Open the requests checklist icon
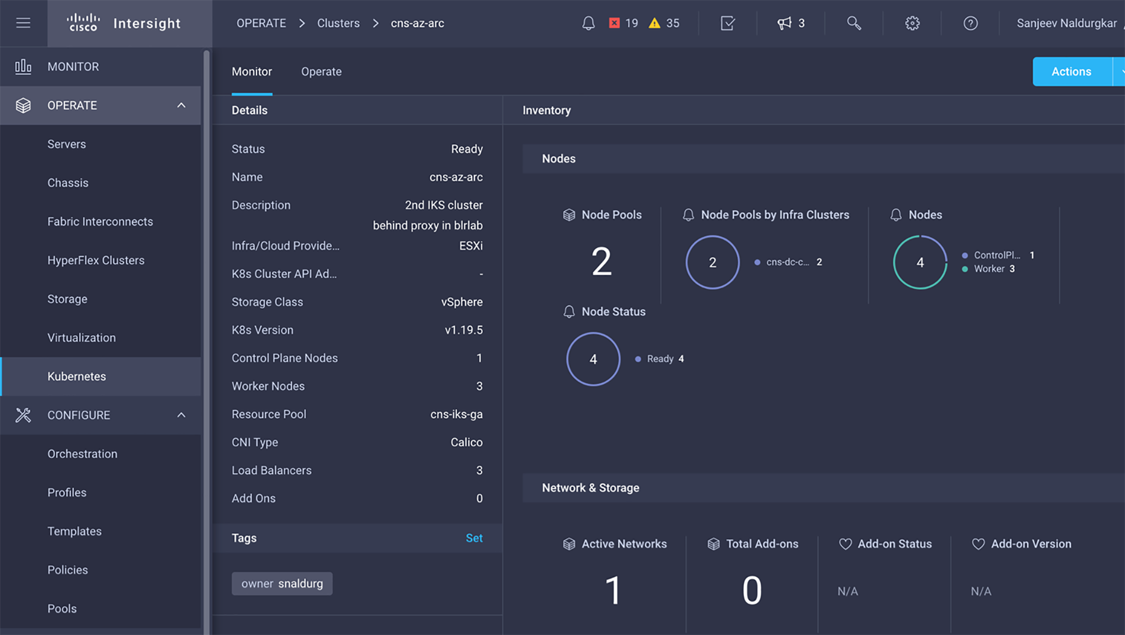1125x635 pixels. tap(727, 23)
